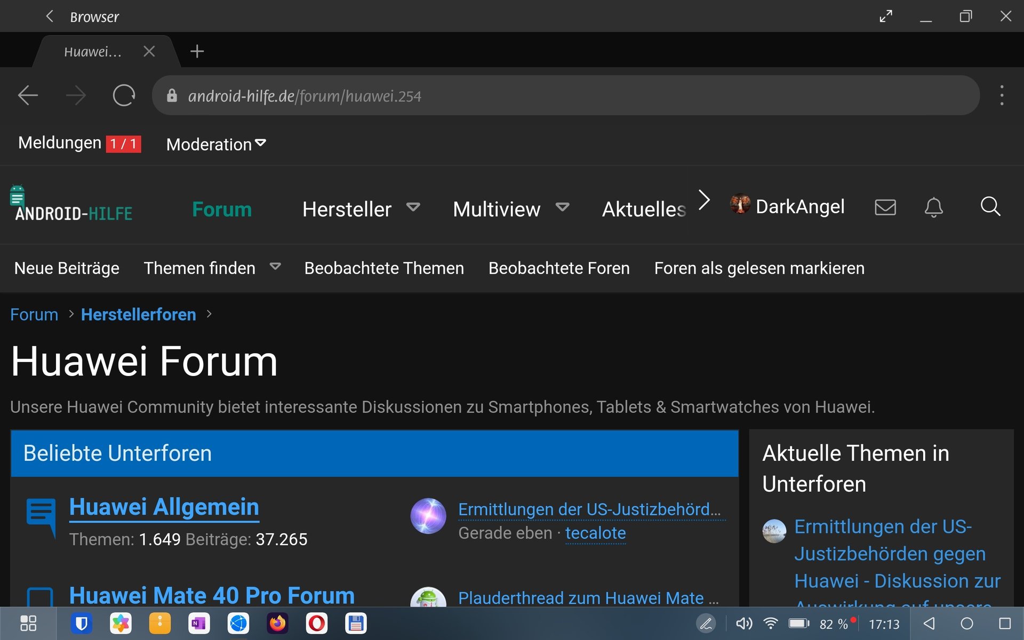This screenshot has width=1024, height=640.
Task: Open notifications bell icon
Action: pyautogui.click(x=933, y=207)
